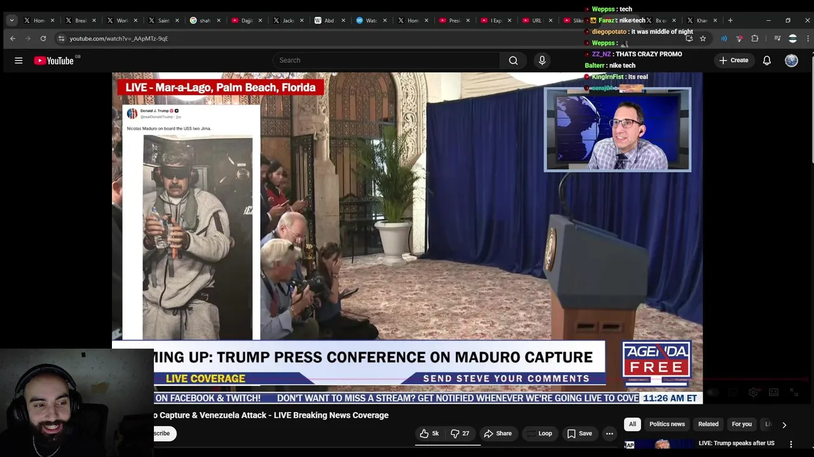Open the blue sound-wave extension icon in the toolbar

(x=724, y=39)
